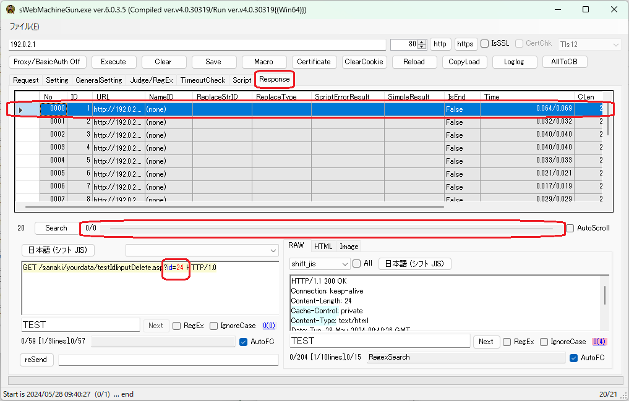Switch to the GeneralSetting tab

click(x=99, y=80)
